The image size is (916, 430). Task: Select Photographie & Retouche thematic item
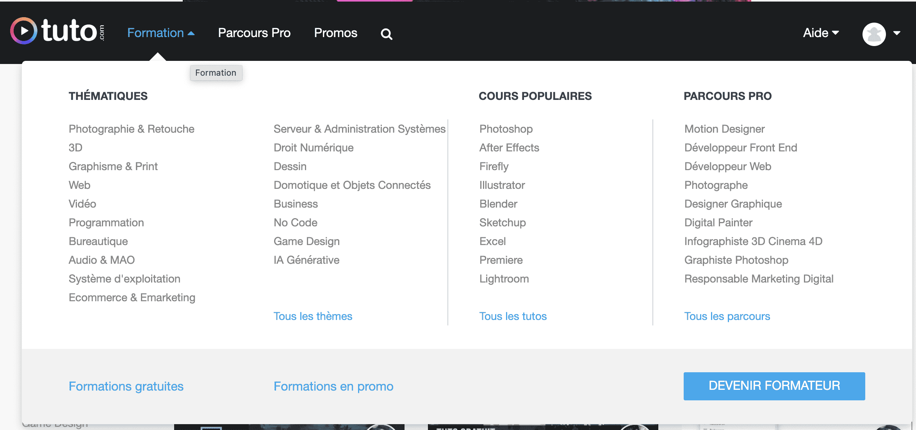pos(131,129)
